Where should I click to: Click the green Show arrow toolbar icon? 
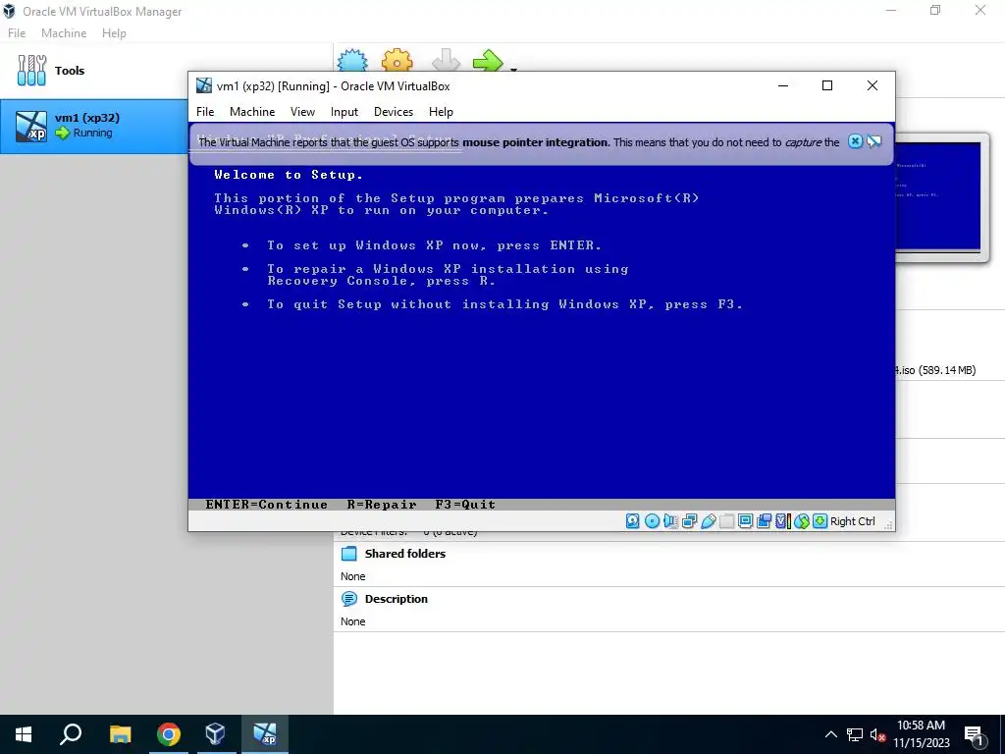(x=489, y=60)
